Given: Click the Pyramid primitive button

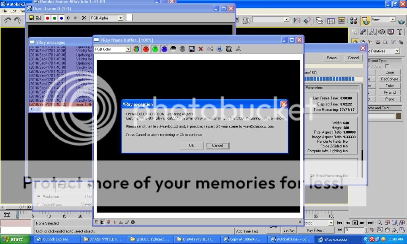Looking at the screenshot, I should tap(389, 93).
